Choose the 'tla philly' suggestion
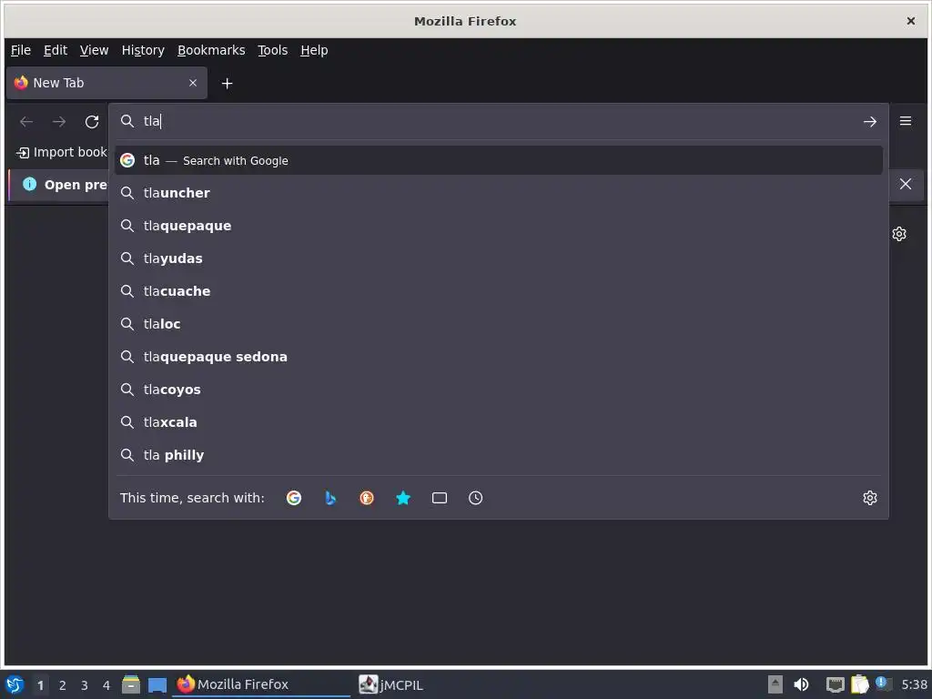932x699 pixels. tap(498, 455)
